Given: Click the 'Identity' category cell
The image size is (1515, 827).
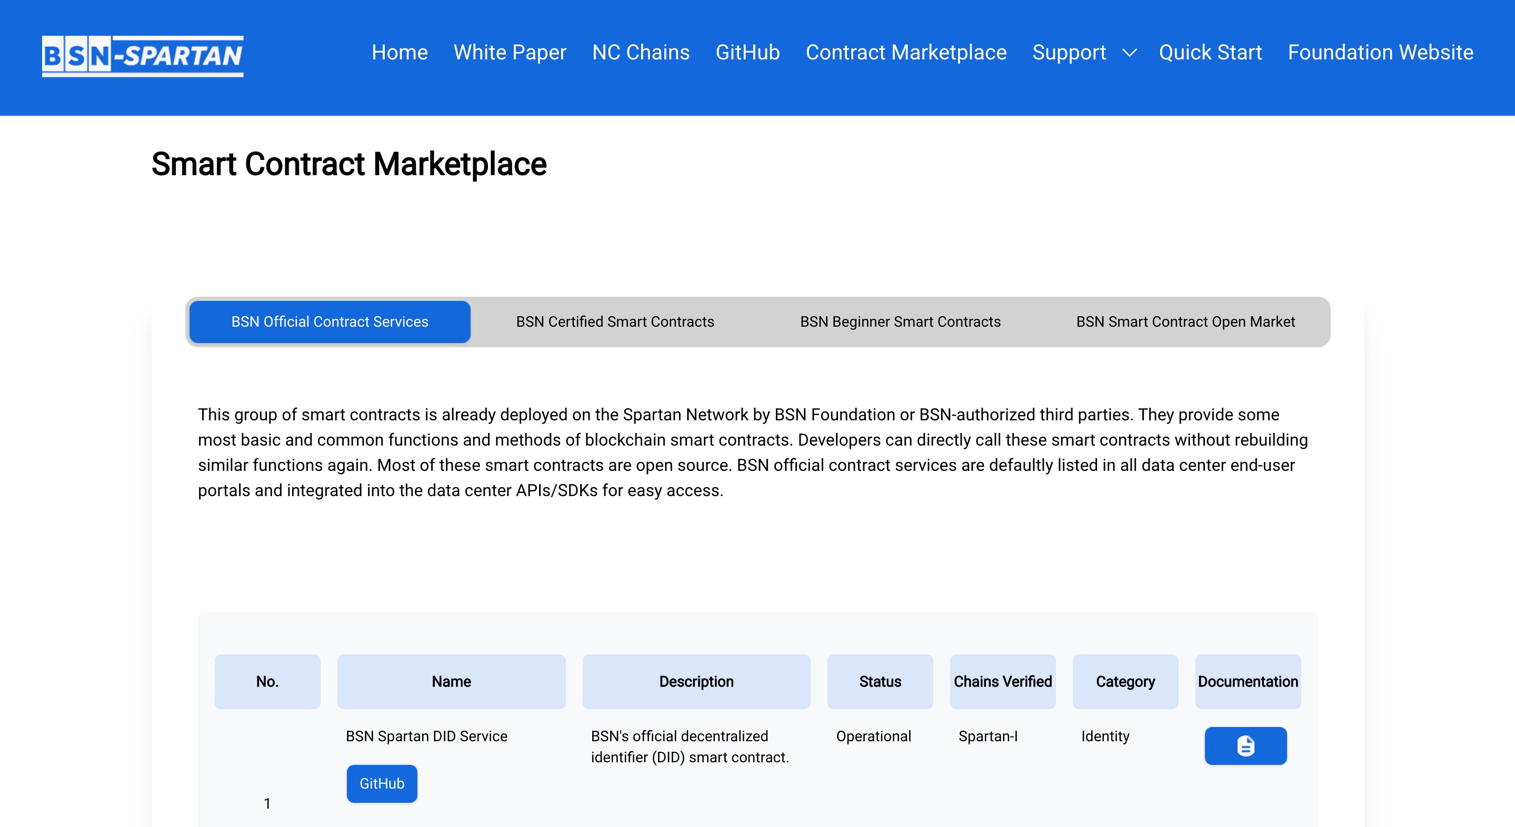Looking at the screenshot, I should click(1105, 736).
